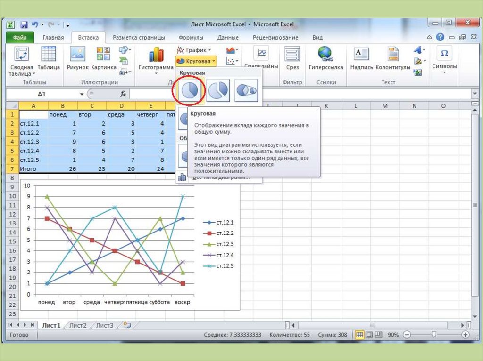
Task: Click the all chart types bar icon
Action: click(x=182, y=177)
